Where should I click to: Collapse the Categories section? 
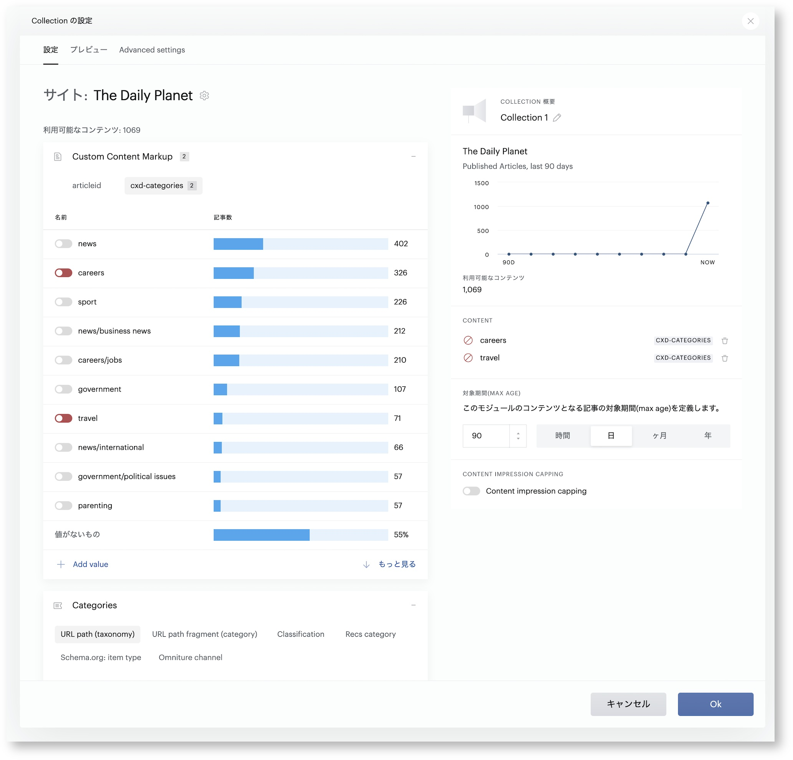click(x=414, y=605)
